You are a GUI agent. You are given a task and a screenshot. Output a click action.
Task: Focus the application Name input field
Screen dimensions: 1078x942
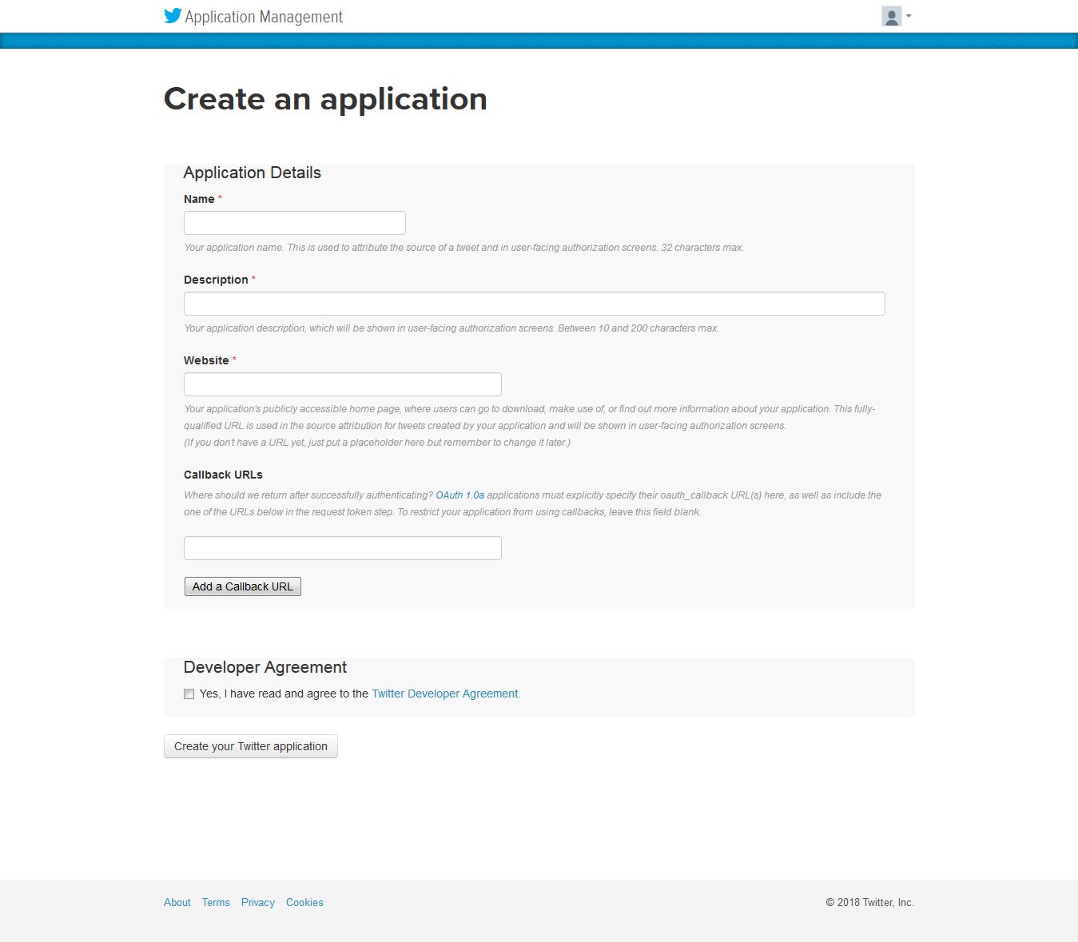(295, 223)
